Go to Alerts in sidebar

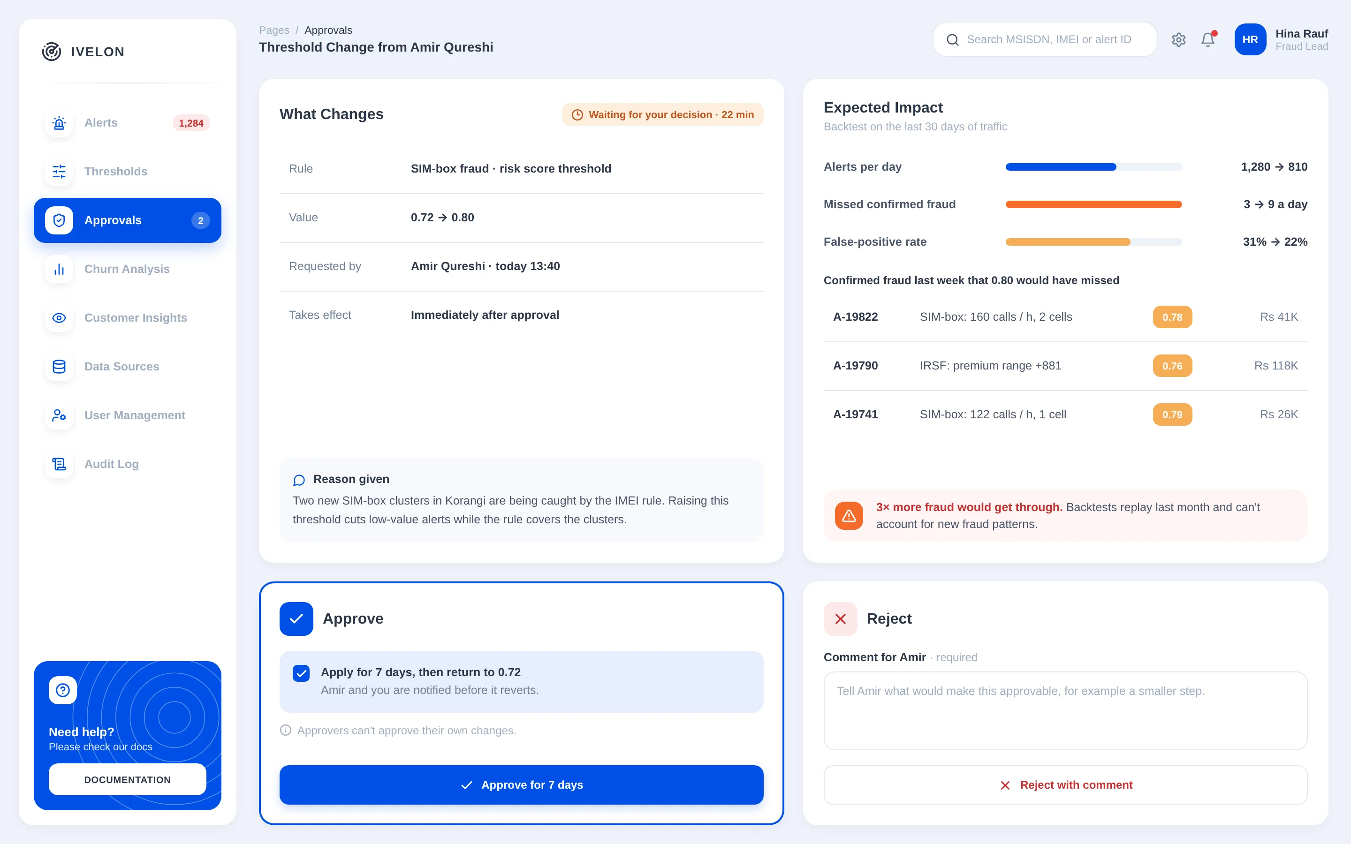[x=127, y=123]
